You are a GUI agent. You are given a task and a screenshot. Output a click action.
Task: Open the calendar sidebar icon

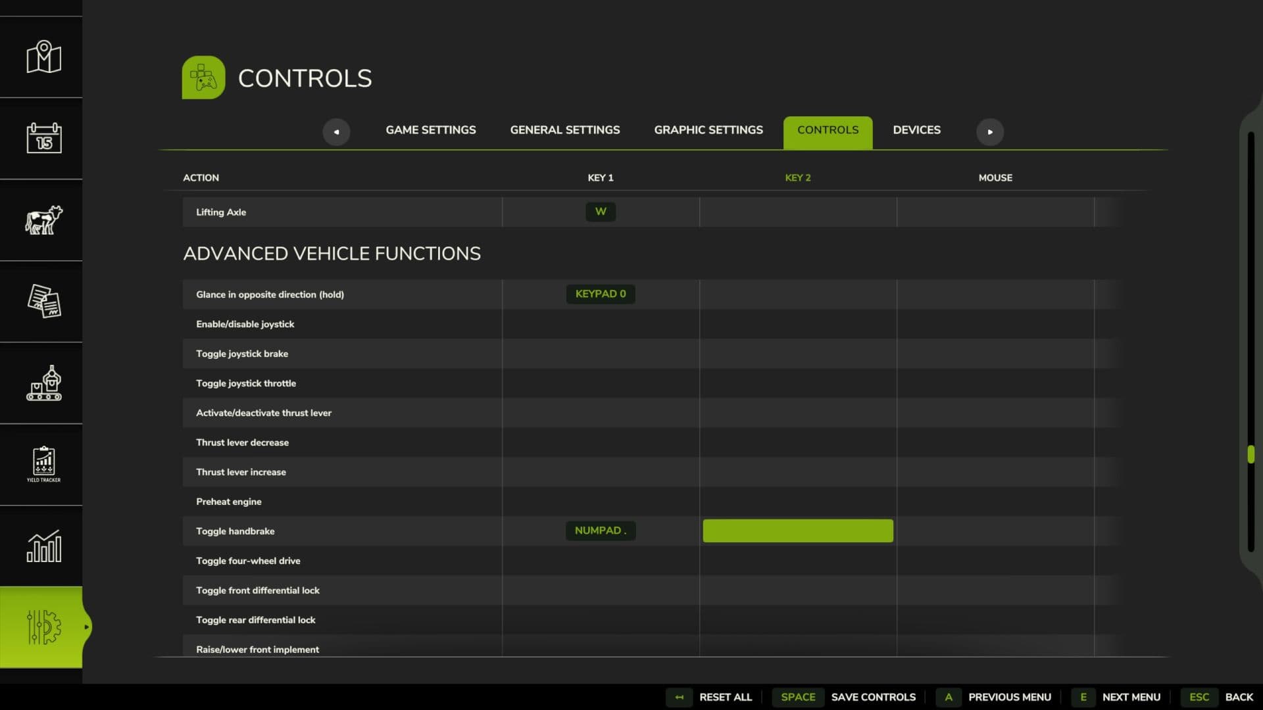(43, 138)
